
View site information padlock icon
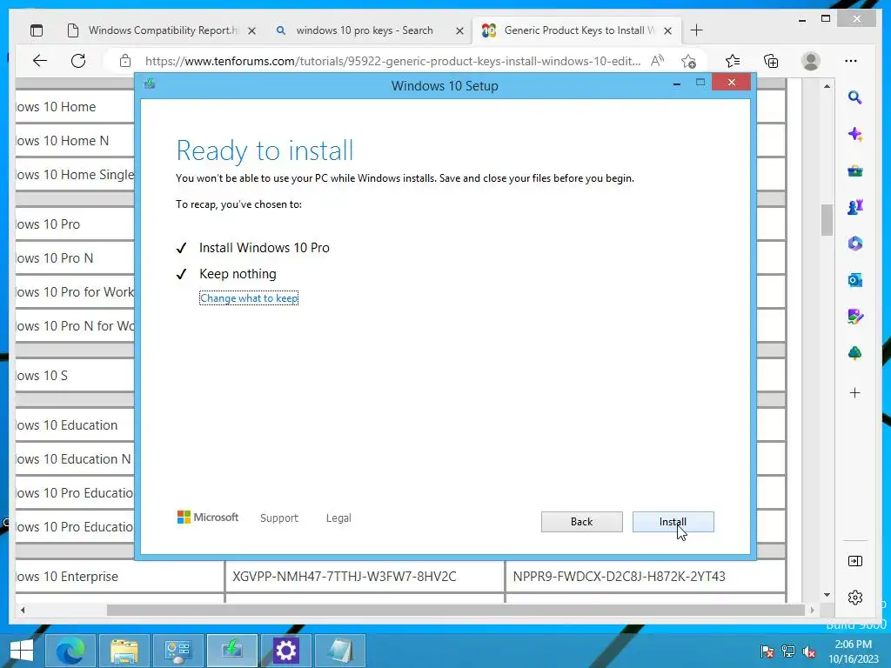coord(125,61)
